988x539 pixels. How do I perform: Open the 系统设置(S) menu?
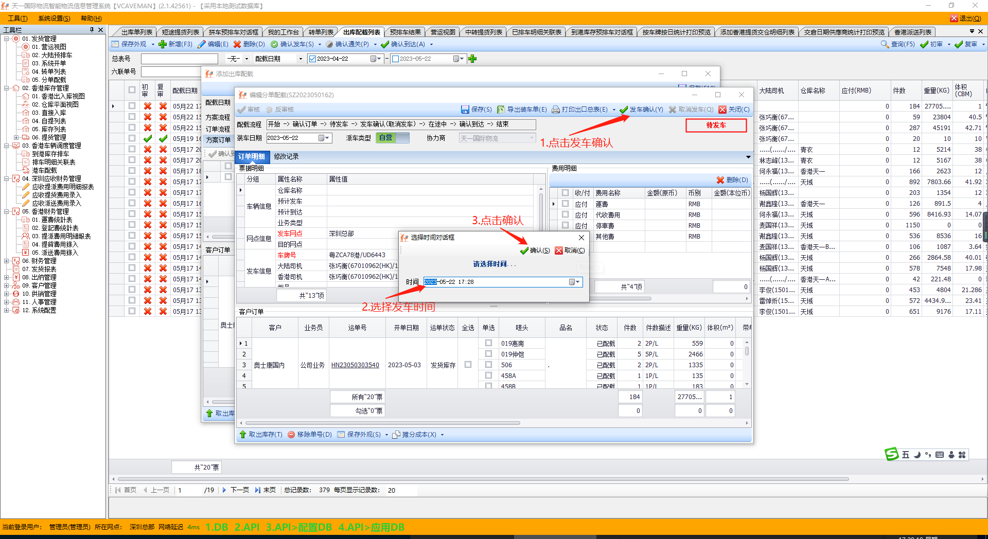(x=54, y=19)
